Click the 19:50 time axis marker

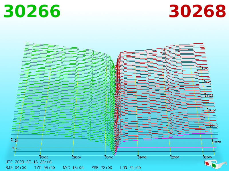pyautogui.click(x=216, y=142)
